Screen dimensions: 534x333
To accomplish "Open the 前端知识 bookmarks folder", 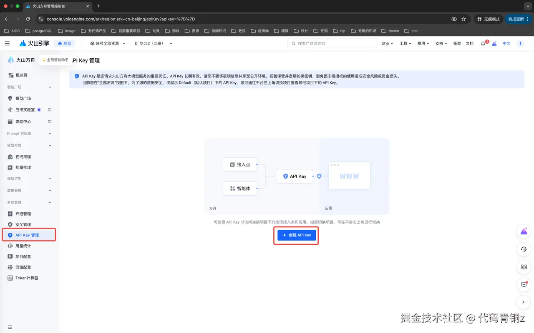I will [x=215, y=31].
